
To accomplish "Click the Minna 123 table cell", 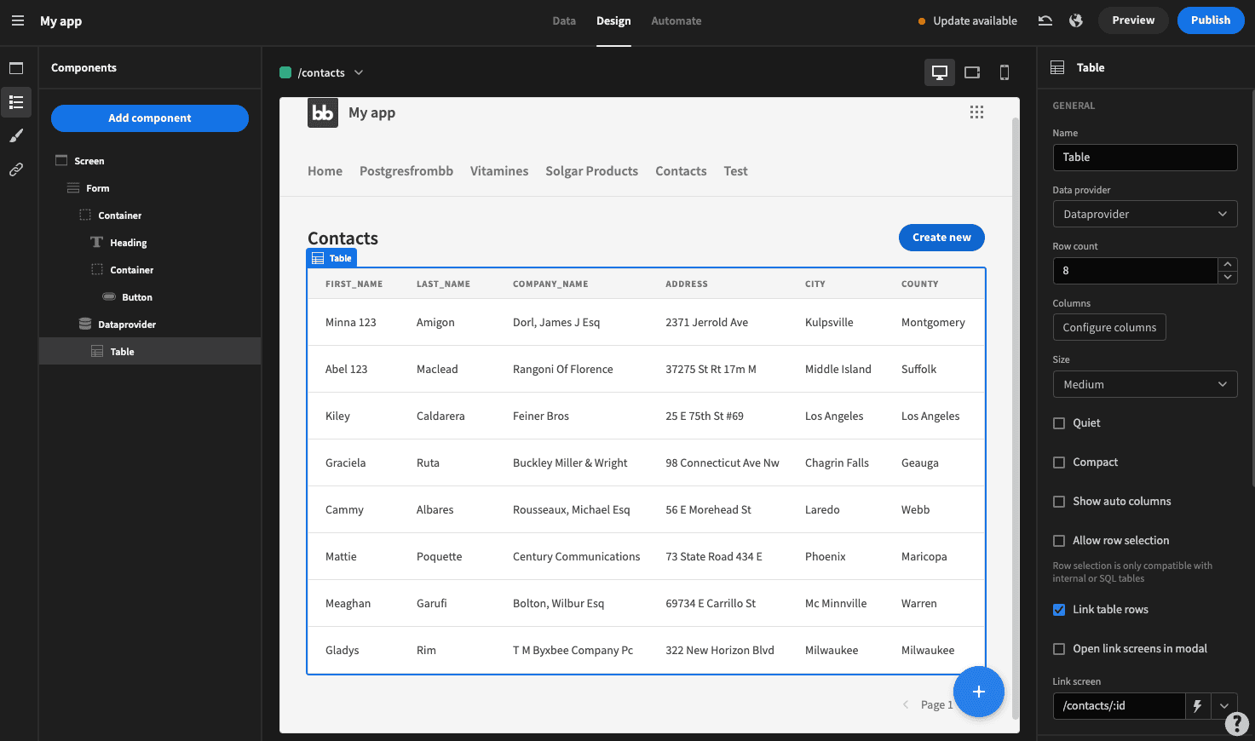I will 351,322.
